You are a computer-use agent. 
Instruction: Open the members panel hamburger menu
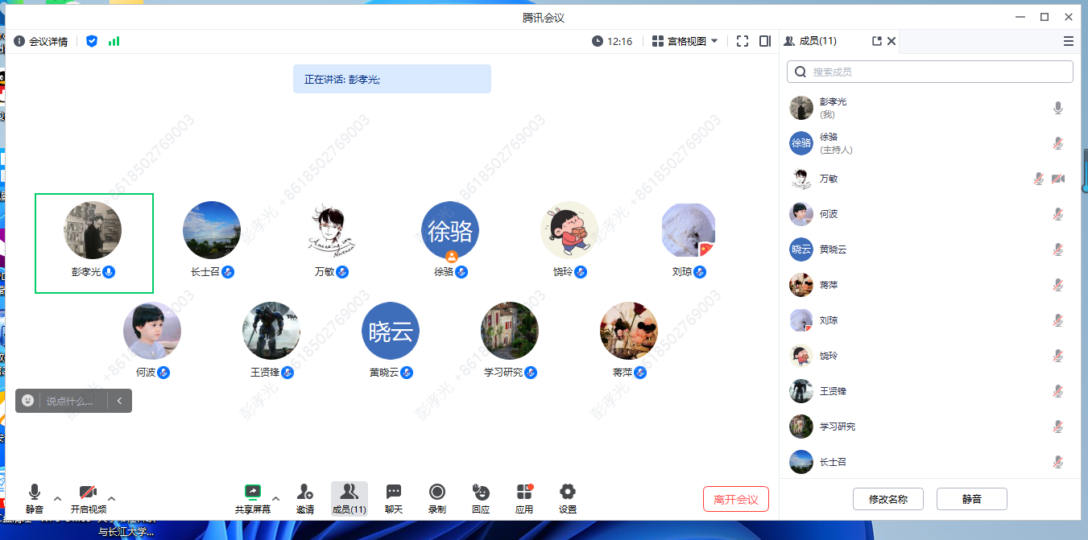coord(1068,41)
